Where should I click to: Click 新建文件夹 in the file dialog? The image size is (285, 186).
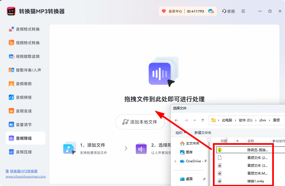[203, 133]
